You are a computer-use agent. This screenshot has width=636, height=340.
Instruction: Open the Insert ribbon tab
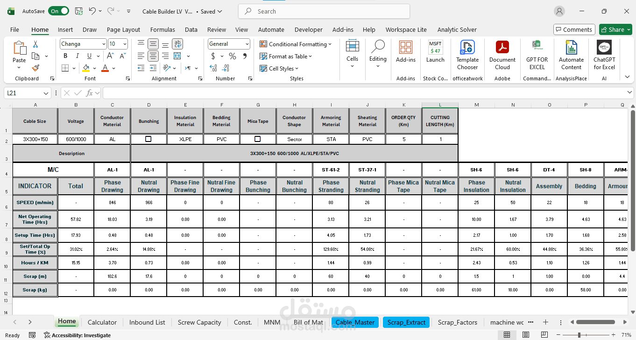pos(65,29)
